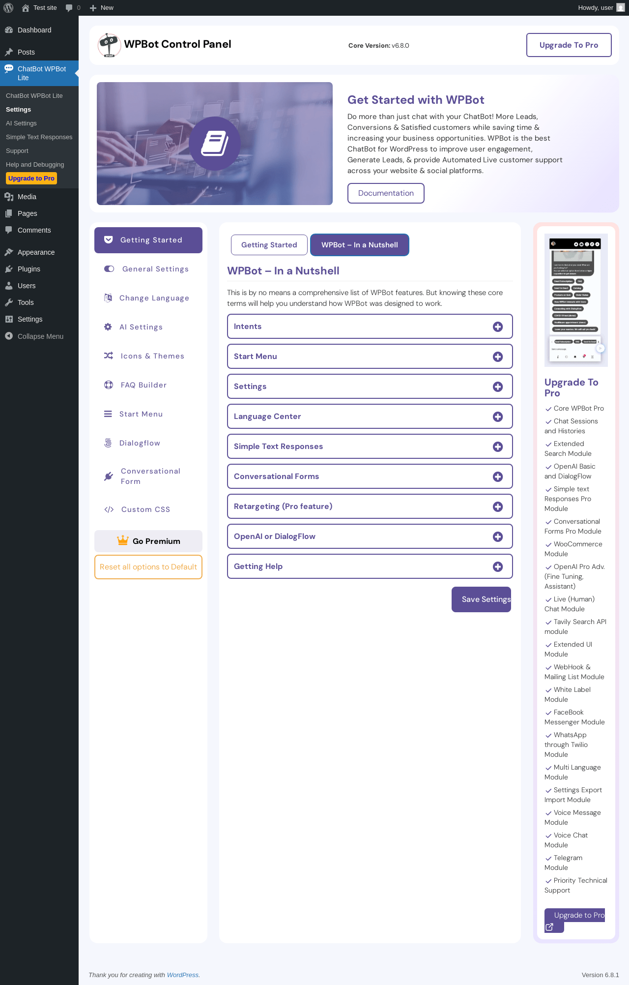Expand the Intents accordion plus icon

498,327
